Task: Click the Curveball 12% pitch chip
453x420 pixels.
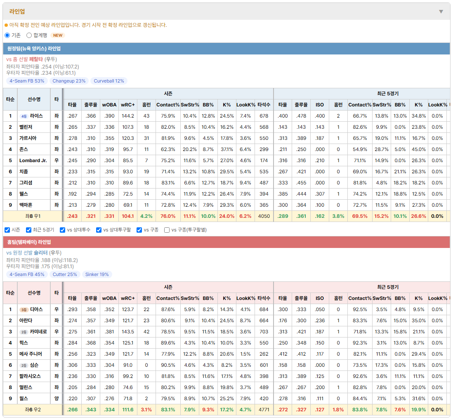Action: click(x=109, y=81)
